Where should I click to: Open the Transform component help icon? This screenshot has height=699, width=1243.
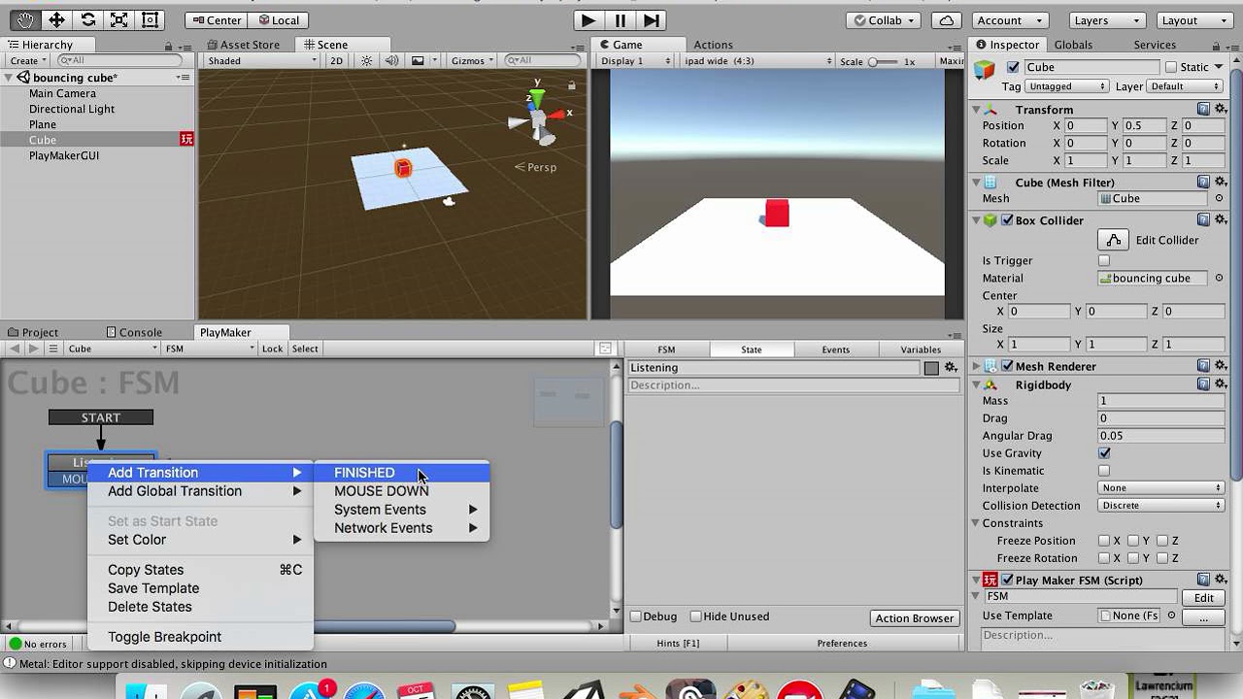click(x=1203, y=109)
